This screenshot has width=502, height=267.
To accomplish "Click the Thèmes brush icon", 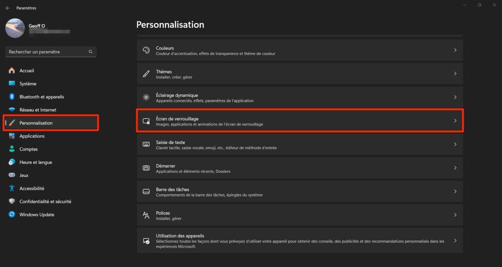I will click(x=146, y=74).
